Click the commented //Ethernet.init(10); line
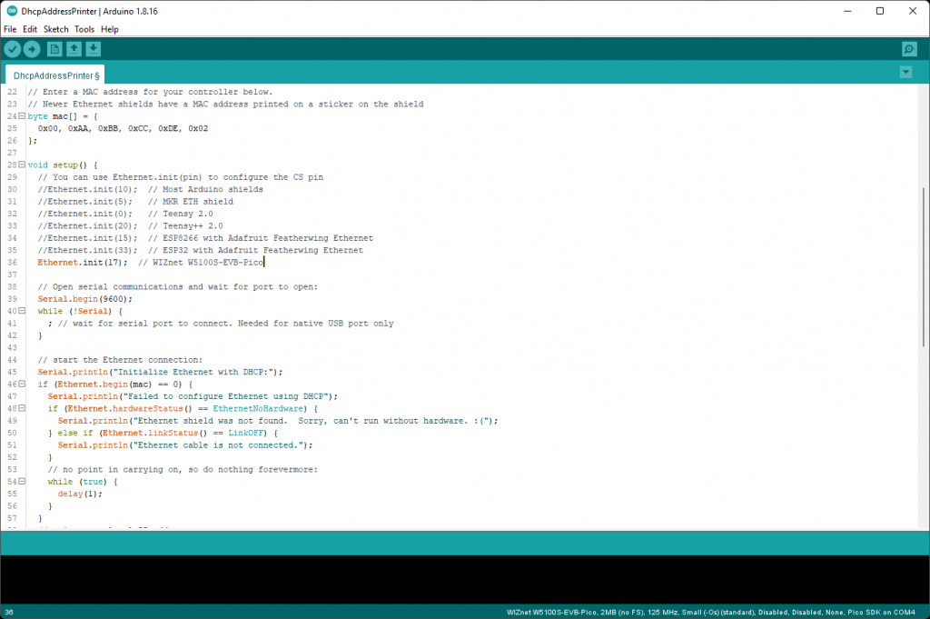930x619 pixels. coord(150,189)
